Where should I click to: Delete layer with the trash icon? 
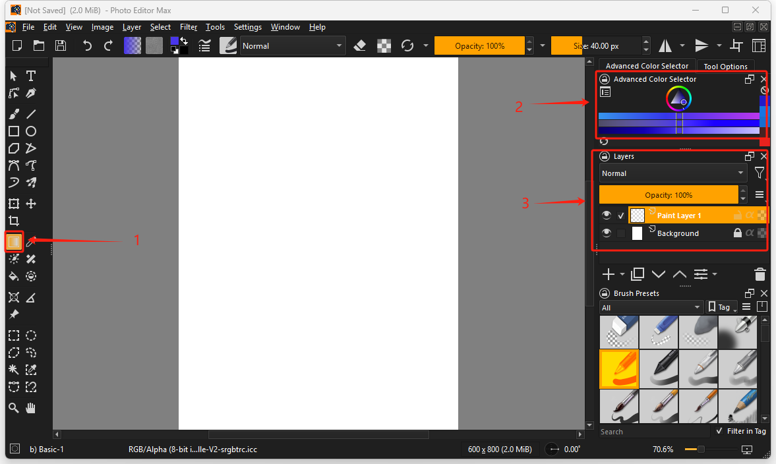760,274
